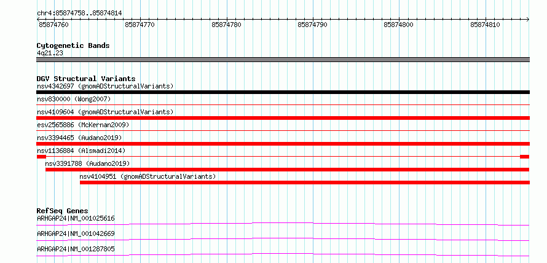Select the red nsv3394465 variant bar

[x=283, y=144]
